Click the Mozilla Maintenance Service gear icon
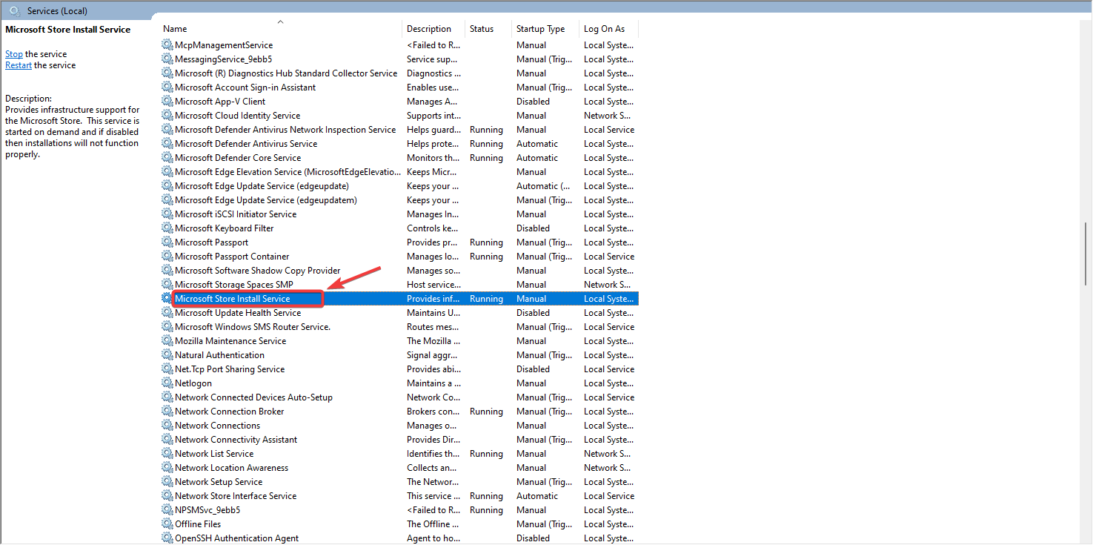 click(x=167, y=341)
